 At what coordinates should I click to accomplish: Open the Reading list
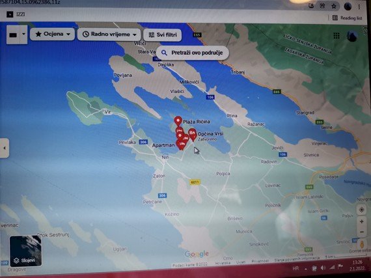pyautogui.click(x=348, y=18)
